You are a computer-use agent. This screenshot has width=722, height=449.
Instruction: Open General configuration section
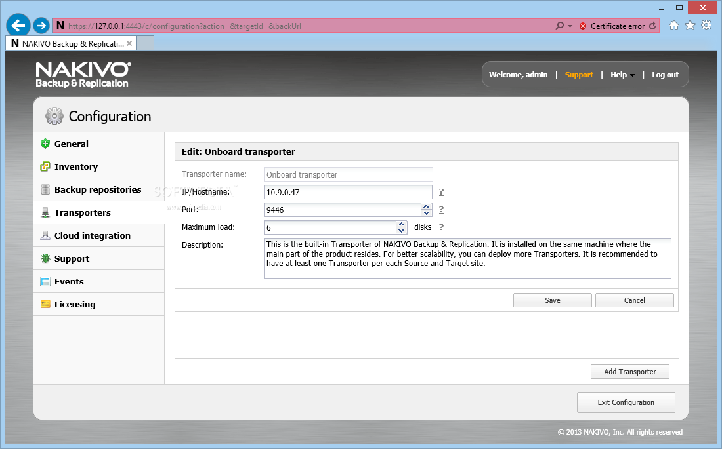point(99,144)
